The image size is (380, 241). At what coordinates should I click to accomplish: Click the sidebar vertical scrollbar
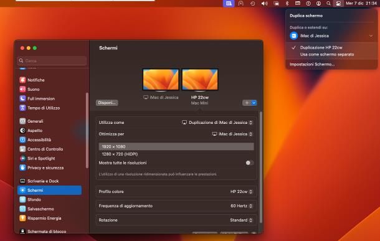[x=87, y=130]
